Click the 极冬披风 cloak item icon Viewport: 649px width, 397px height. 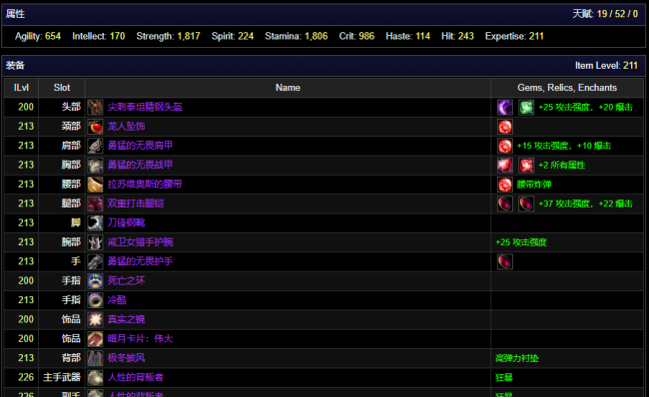pos(95,358)
